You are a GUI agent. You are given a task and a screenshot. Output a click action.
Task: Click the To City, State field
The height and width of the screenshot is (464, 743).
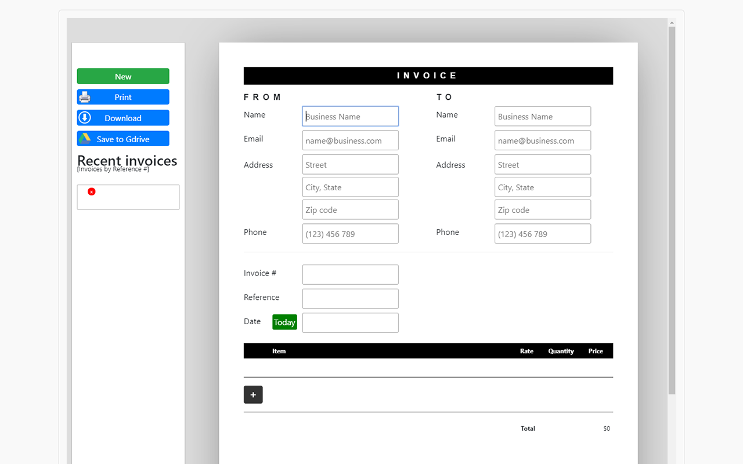pyautogui.click(x=542, y=187)
